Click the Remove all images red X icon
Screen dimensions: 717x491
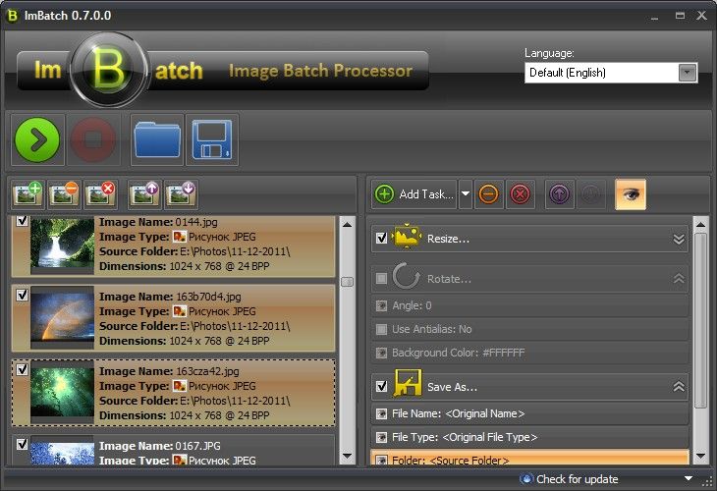(x=100, y=193)
